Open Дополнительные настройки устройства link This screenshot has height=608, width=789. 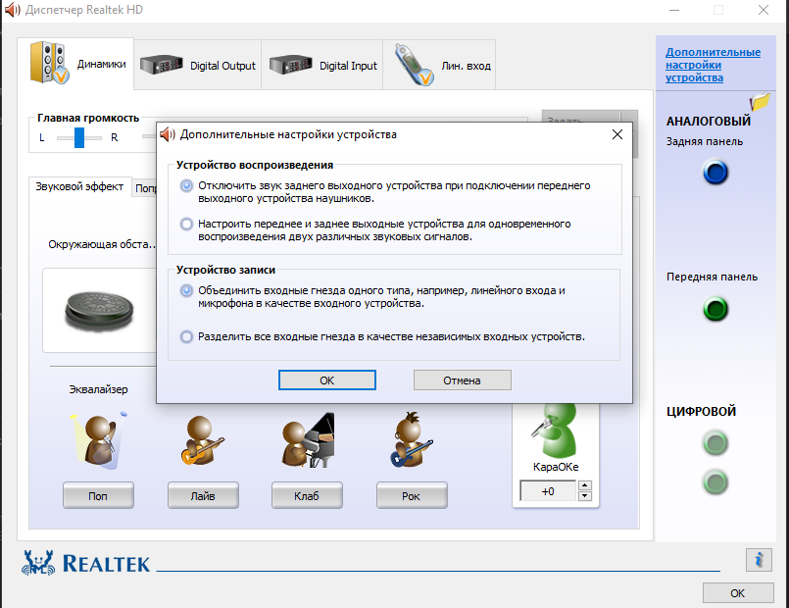coord(713,65)
